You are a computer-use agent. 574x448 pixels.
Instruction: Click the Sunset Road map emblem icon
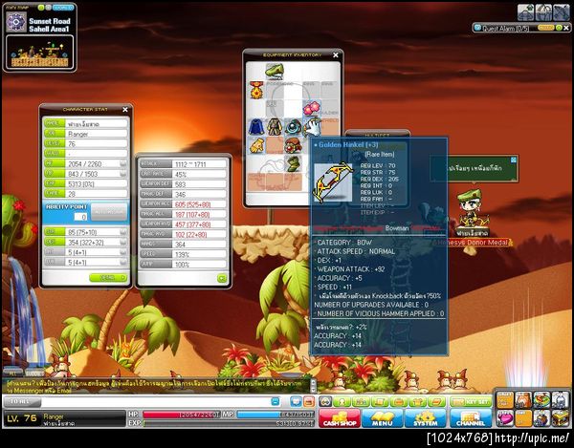(16, 22)
